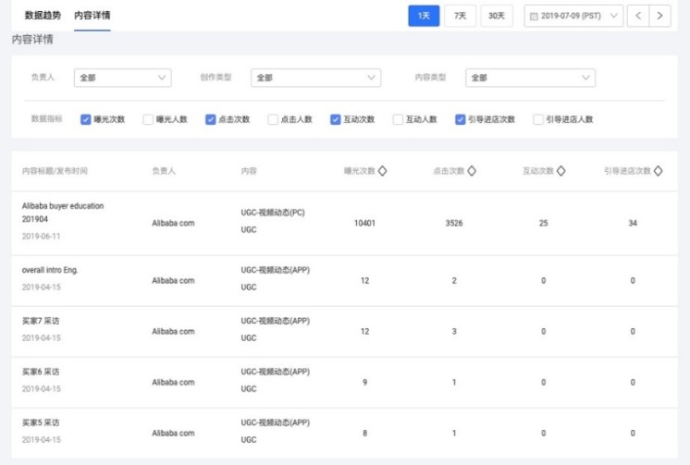Sort by 引导进店次数 column icon
Viewport: 690px width, 465px height.
coord(658,171)
